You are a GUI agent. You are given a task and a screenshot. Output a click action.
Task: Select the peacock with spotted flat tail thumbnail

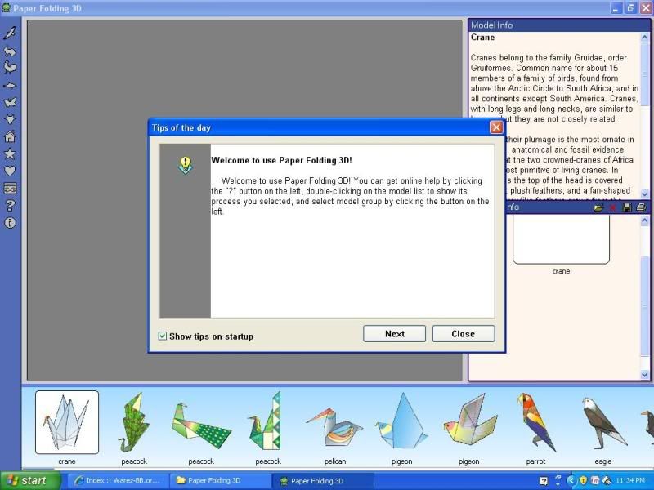coord(201,425)
